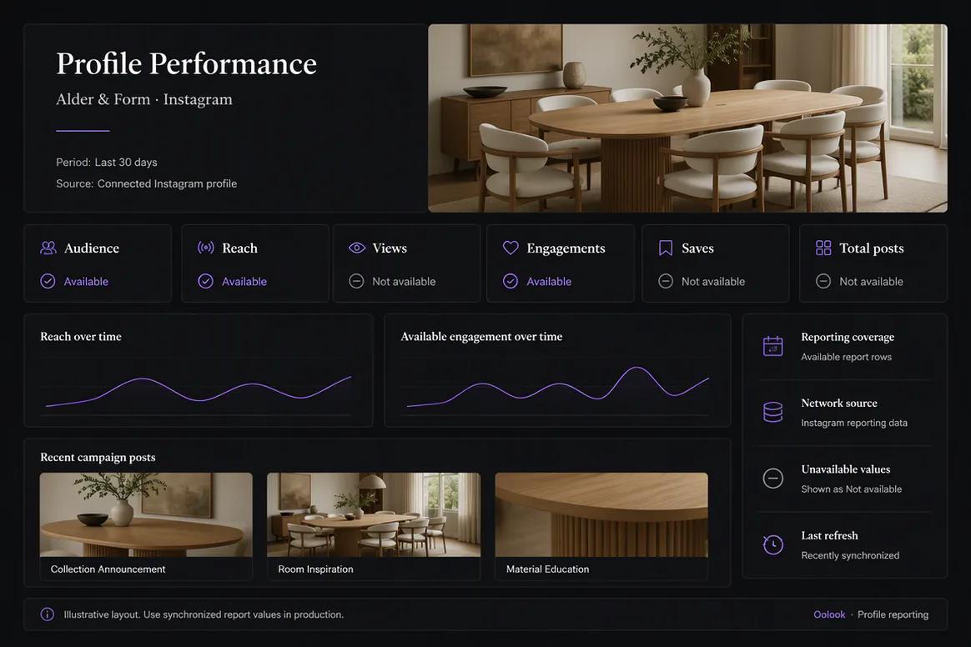The height and width of the screenshot is (647, 971).
Task: Click the Reach card heading
Action: [239, 248]
